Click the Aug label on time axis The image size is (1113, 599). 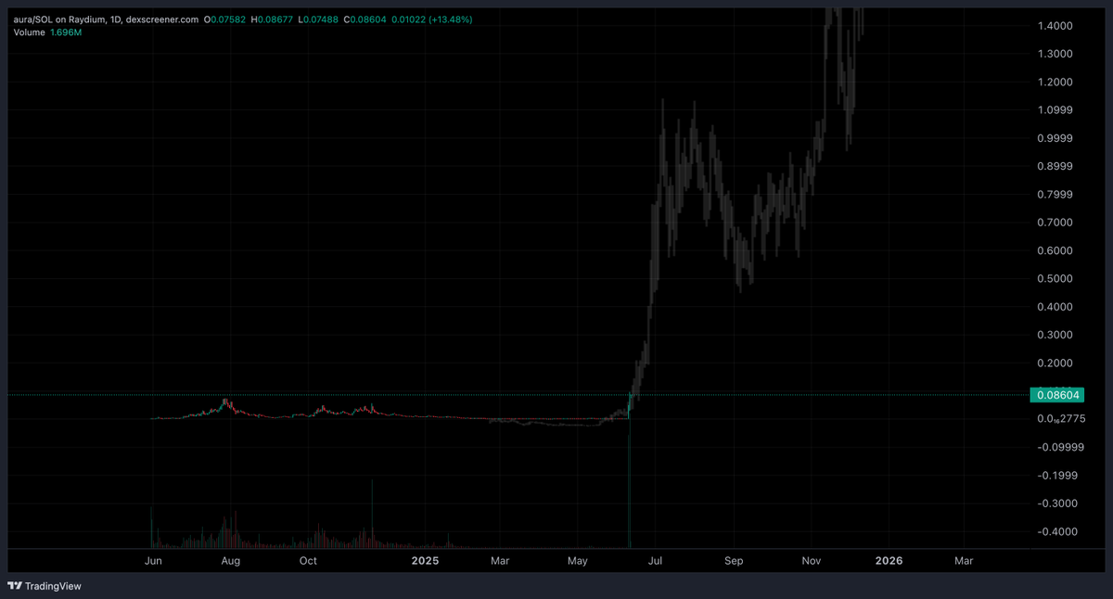click(x=231, y=561)
